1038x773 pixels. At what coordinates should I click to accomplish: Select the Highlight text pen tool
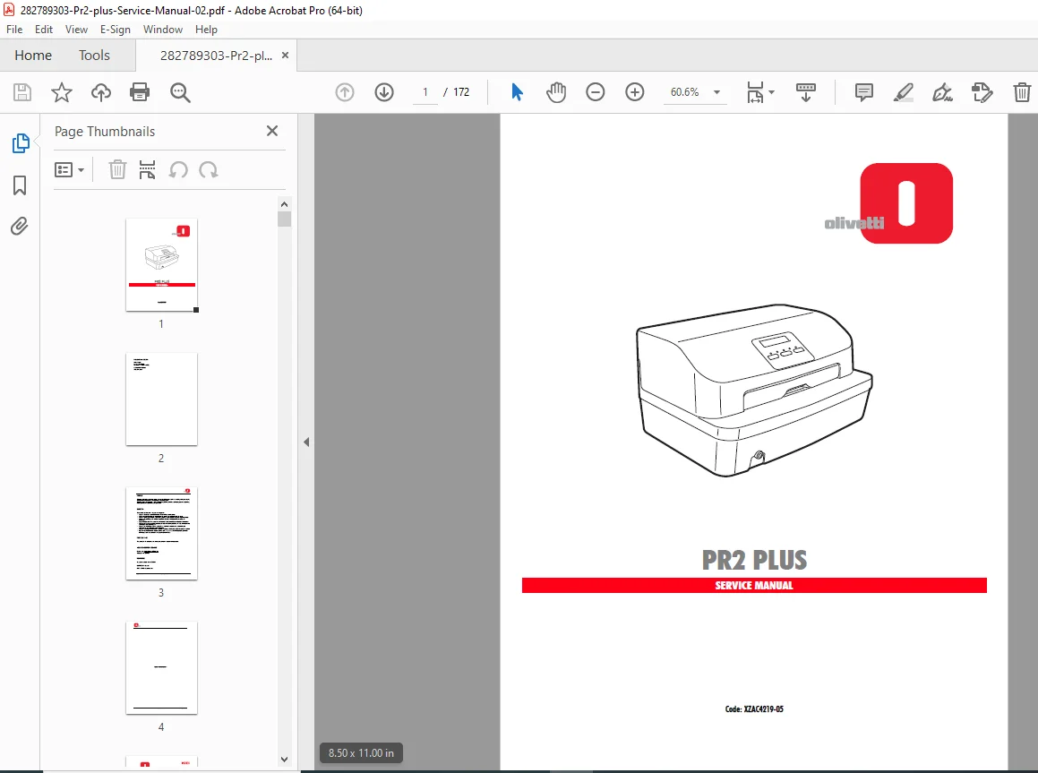point(903,92)
